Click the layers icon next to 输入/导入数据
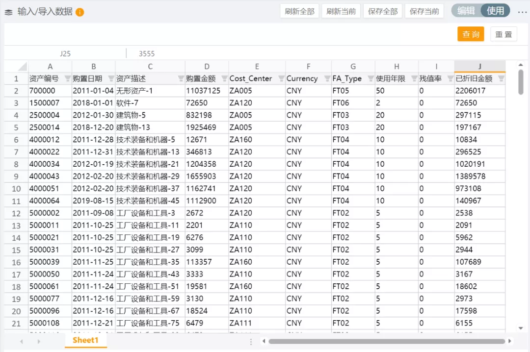Viewport: 530px width, 352px height. (x=9, y=12)
